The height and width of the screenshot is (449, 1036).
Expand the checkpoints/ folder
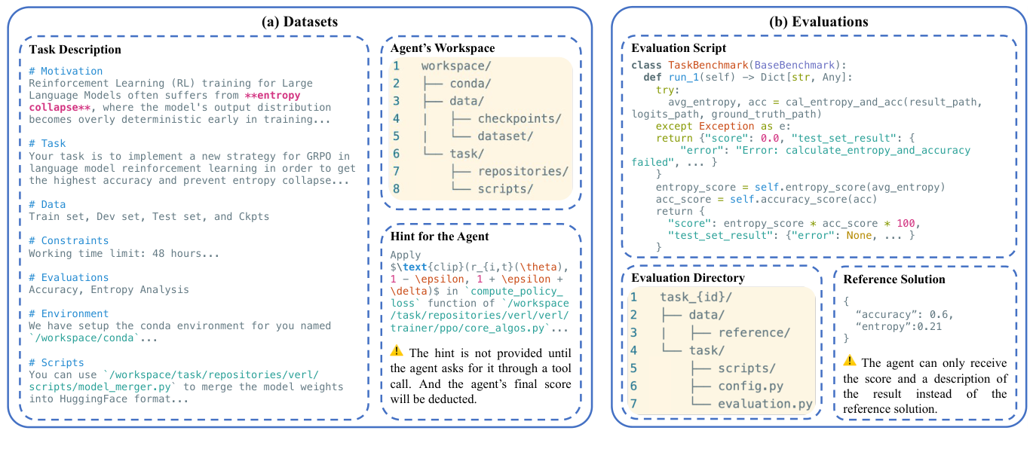[519, 118]
